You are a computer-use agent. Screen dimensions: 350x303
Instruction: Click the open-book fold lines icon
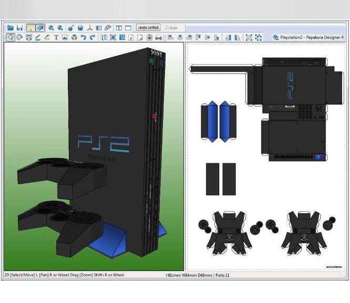click(104, 37)
